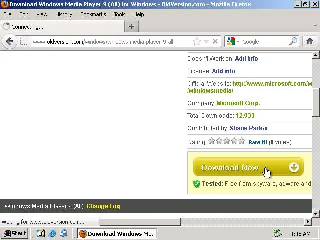Open the File menu
320x240 pixels.
click(x=7, y=14)
